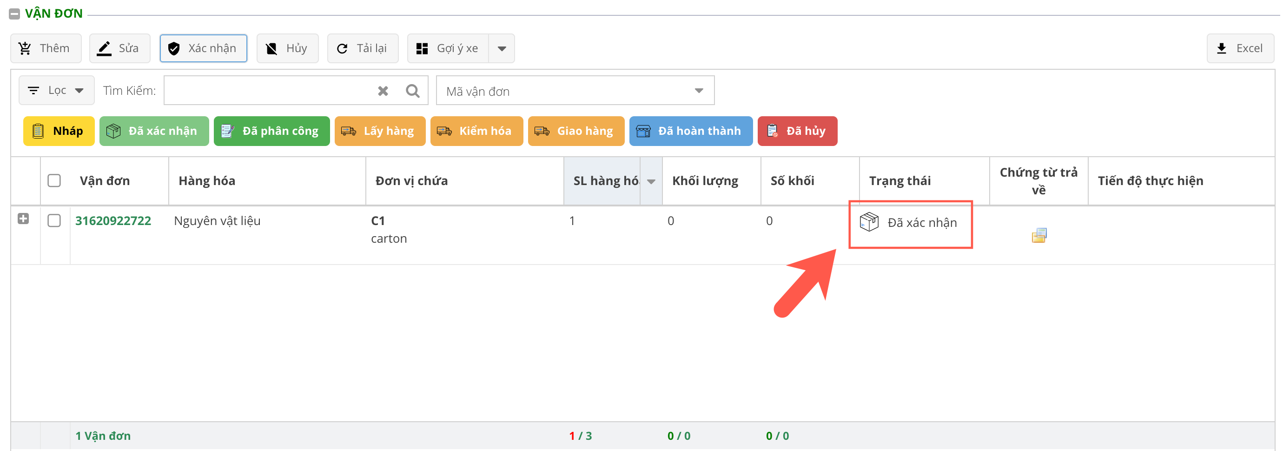Click the Tải lại reload button
The height and width of the screenshot is (451, 1283).
tap(362, 48)
